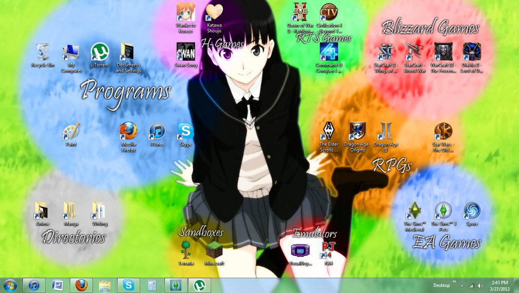Open the Manga folder on the desktop
Image resolution: width=519 pixels, height=293 pixels.
[70, 210]
